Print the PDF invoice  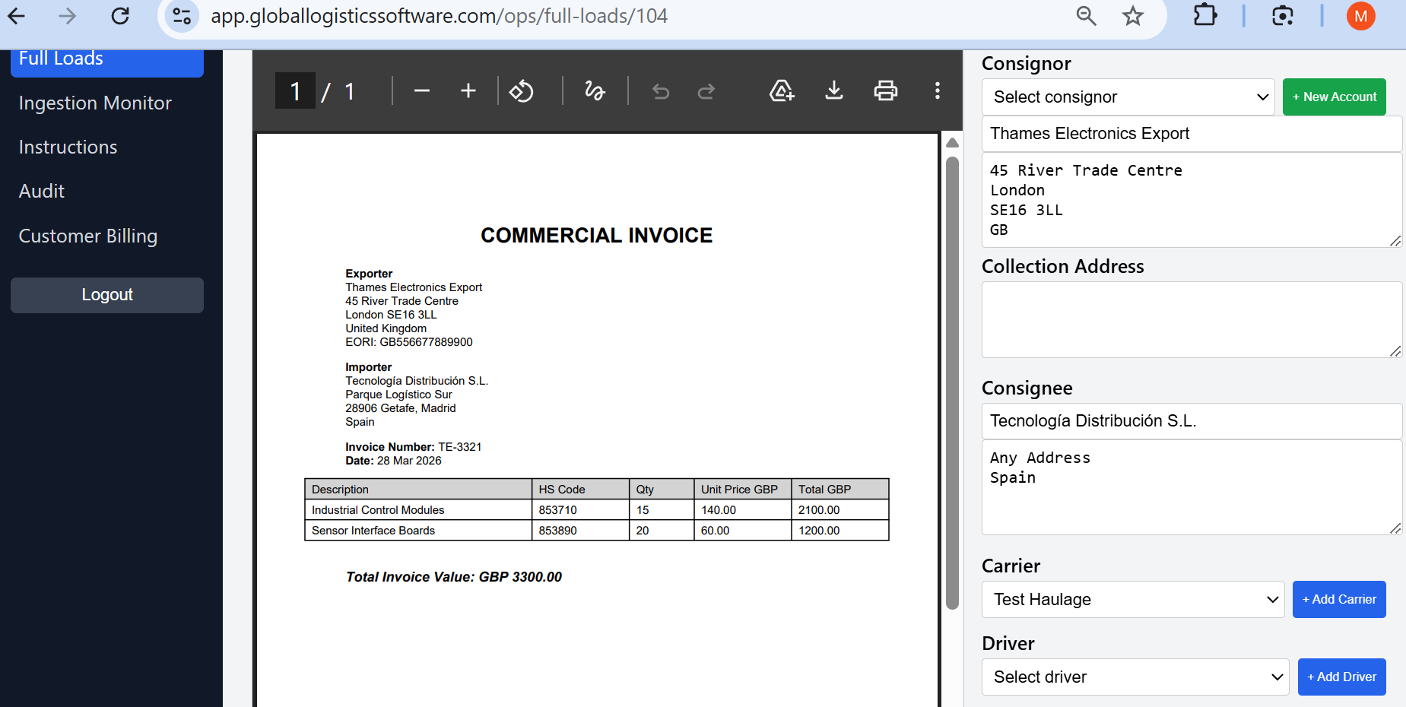pyautogui.click(x=886, y=91)
